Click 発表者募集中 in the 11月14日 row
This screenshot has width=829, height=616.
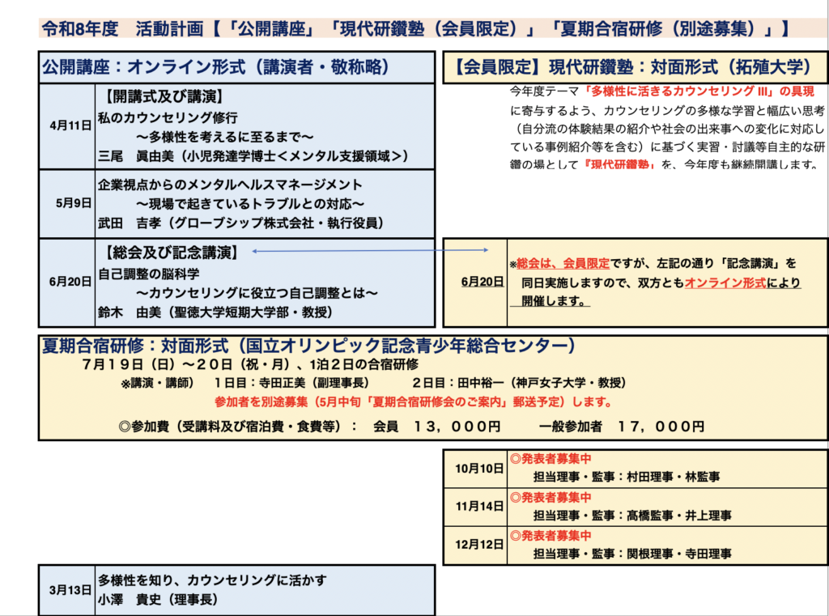point(551,496)
